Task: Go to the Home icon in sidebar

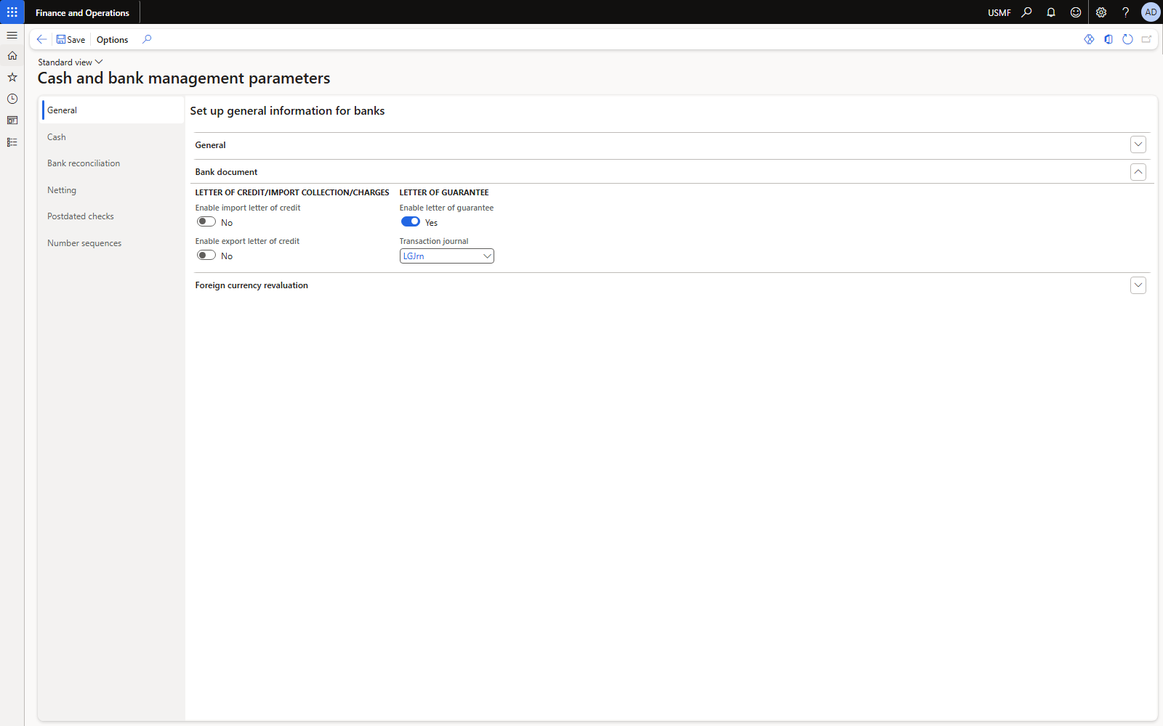Action: [12, 55]
